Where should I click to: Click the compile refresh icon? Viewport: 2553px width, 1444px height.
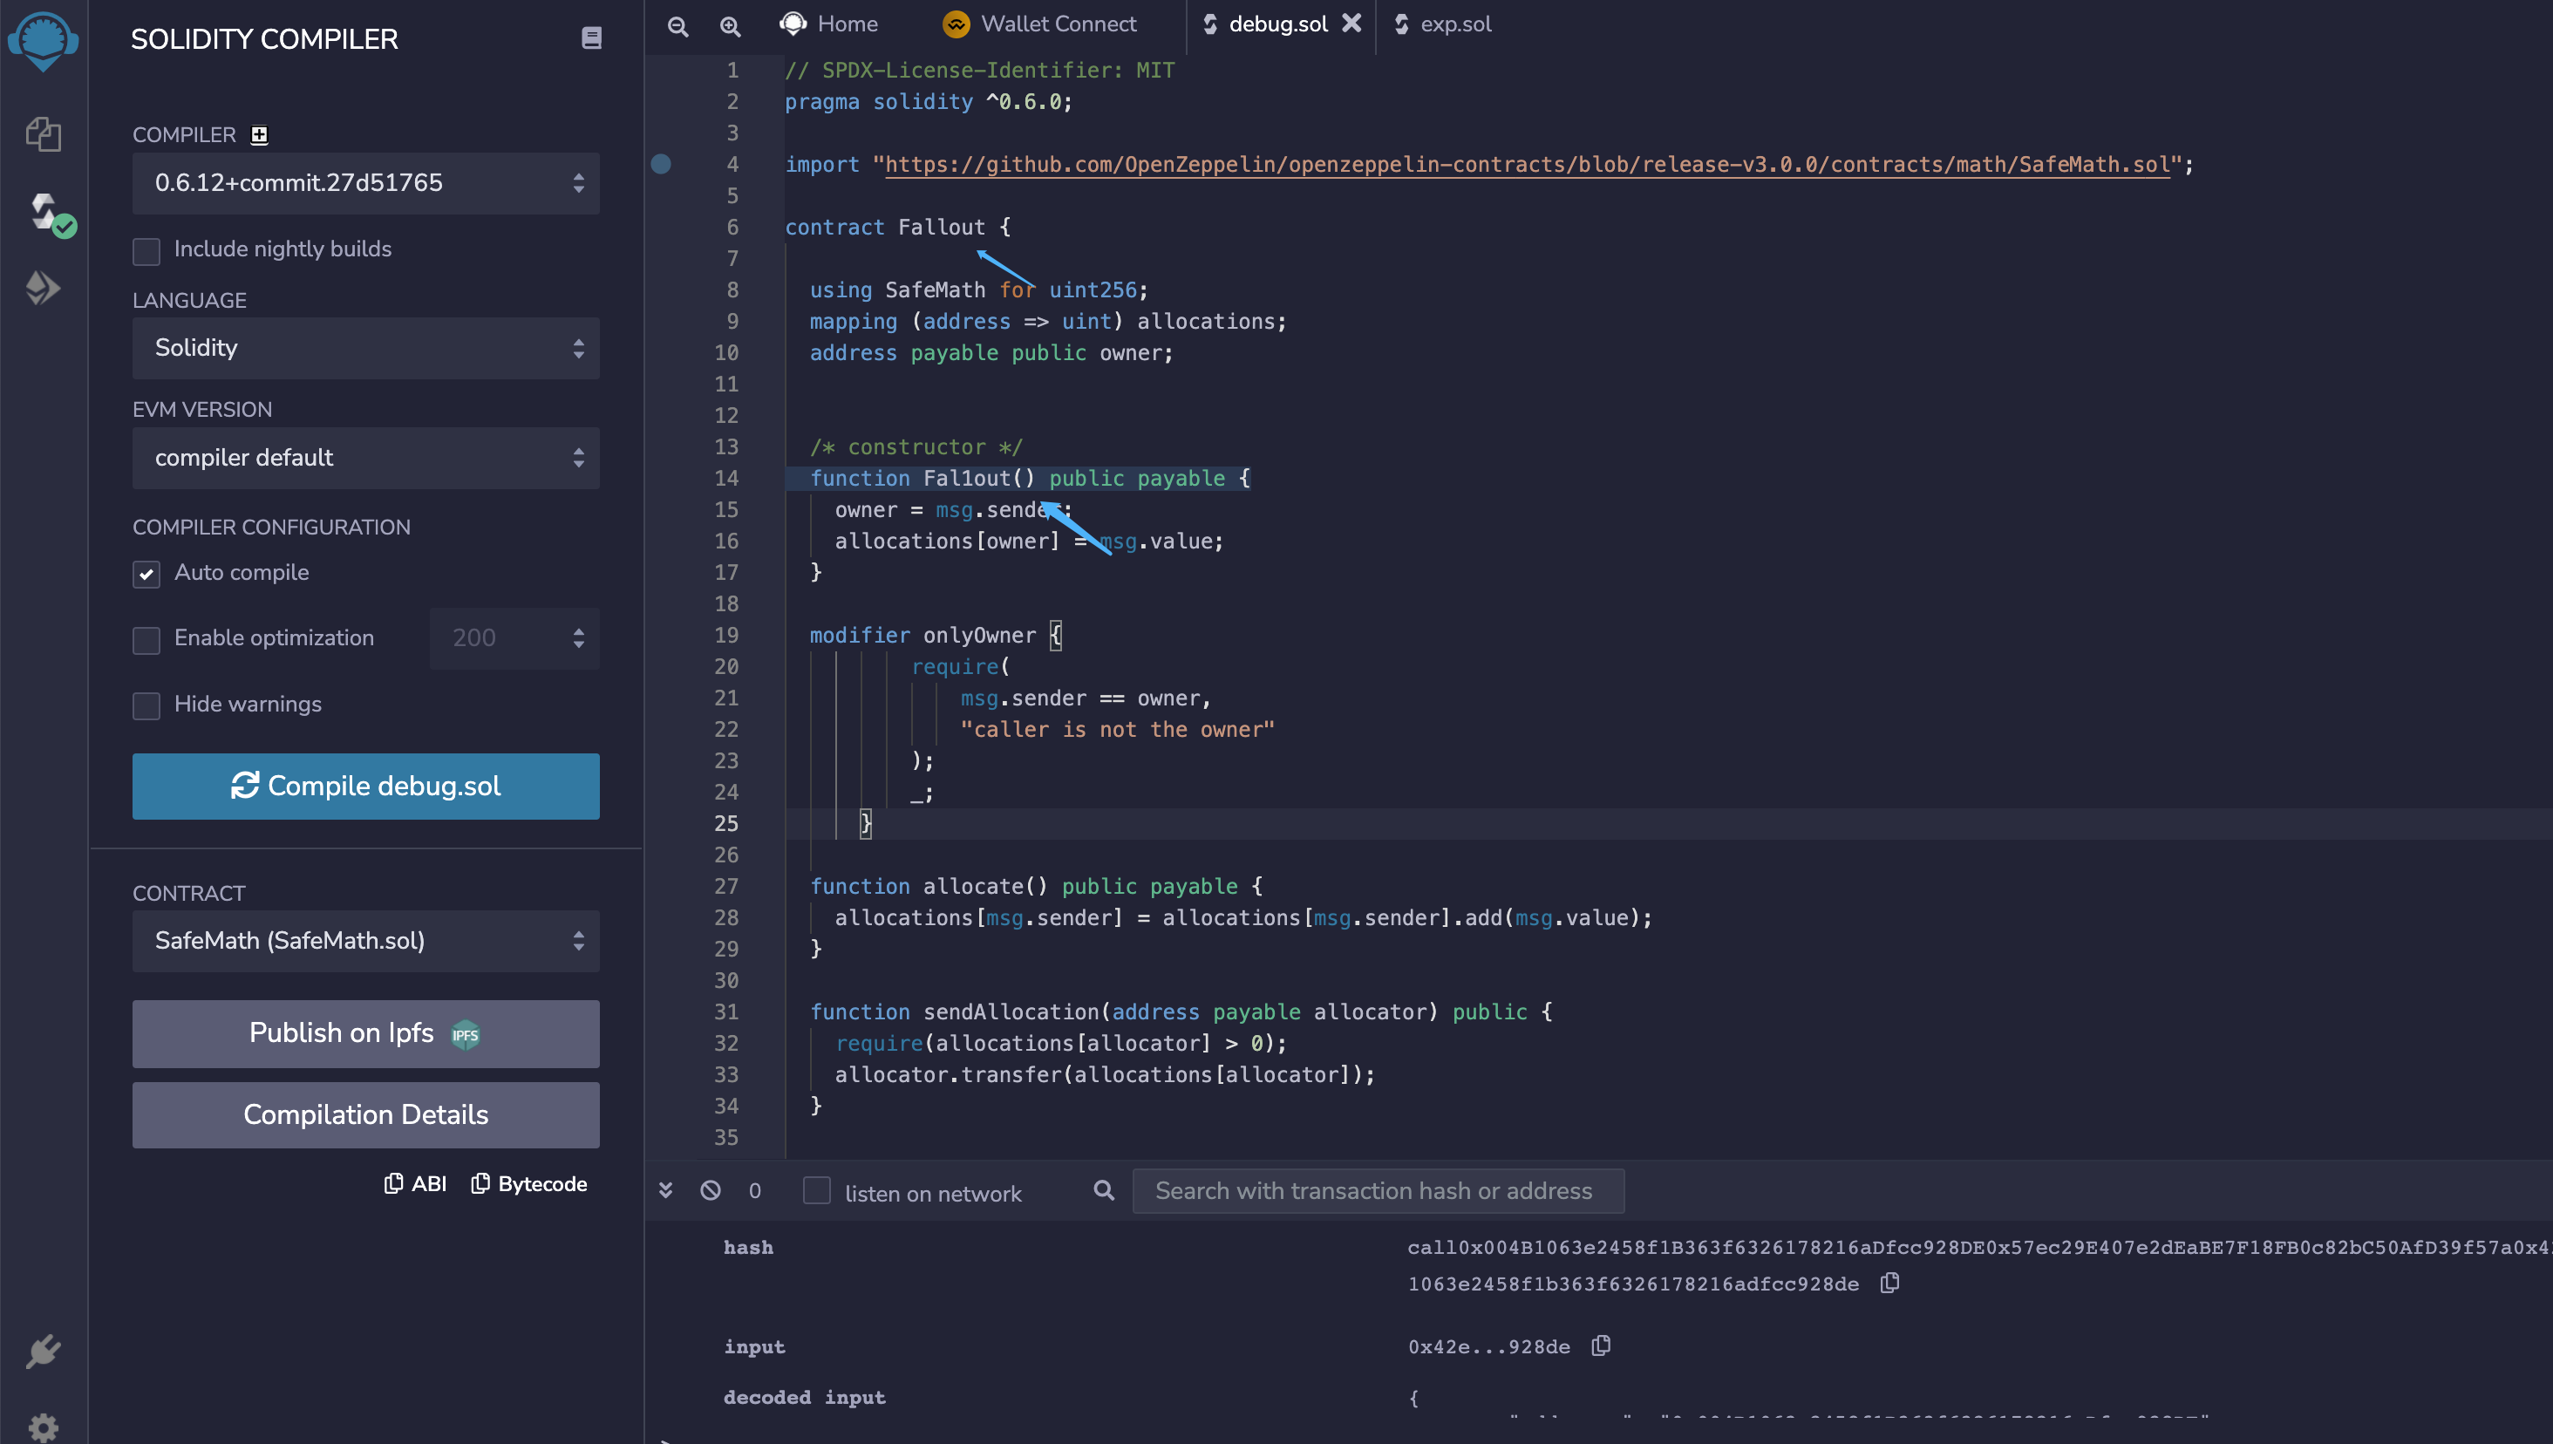(x=245, y=786)
